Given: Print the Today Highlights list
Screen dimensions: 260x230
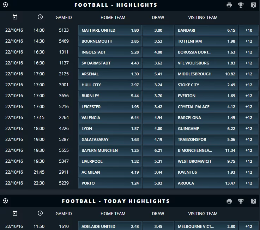Looking at the screenshot, I should [229, 201].
